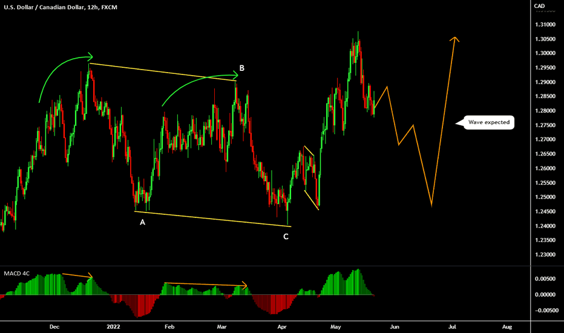Click the U.S. Dollar / Canadian Dollar chart title
Screen dimensions: 564x333
61,7
